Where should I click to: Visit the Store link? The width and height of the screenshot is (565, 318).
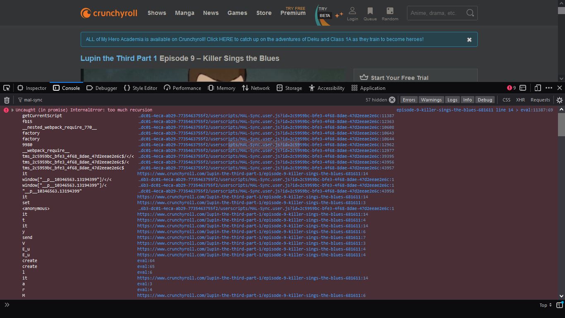click(x=264, y=13)
